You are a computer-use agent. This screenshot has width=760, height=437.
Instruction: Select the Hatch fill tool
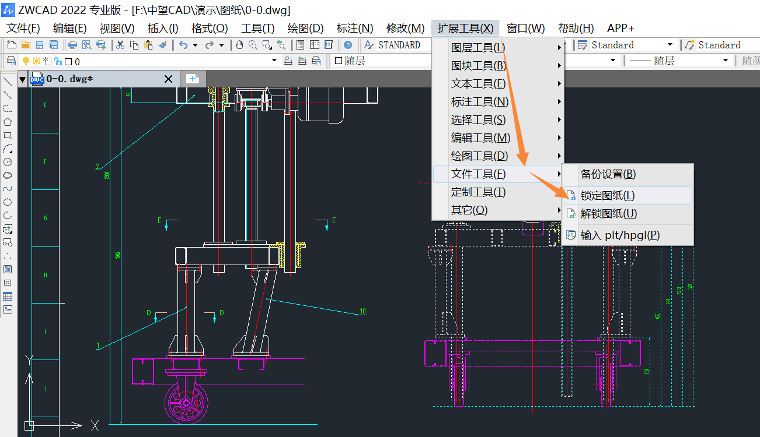8,269
